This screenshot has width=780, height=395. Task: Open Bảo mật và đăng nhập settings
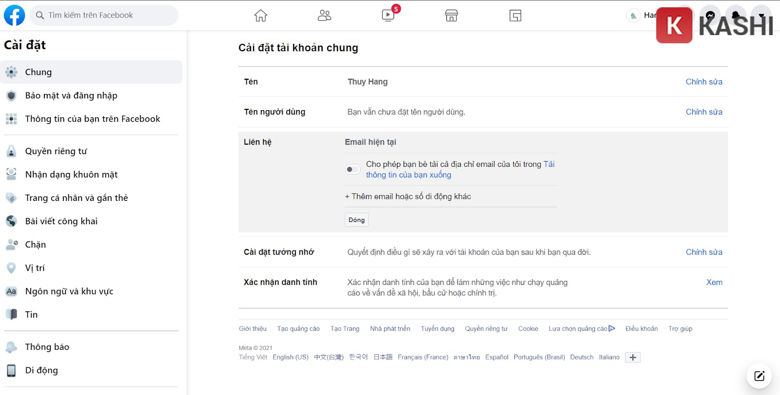[x=92, y=95]
